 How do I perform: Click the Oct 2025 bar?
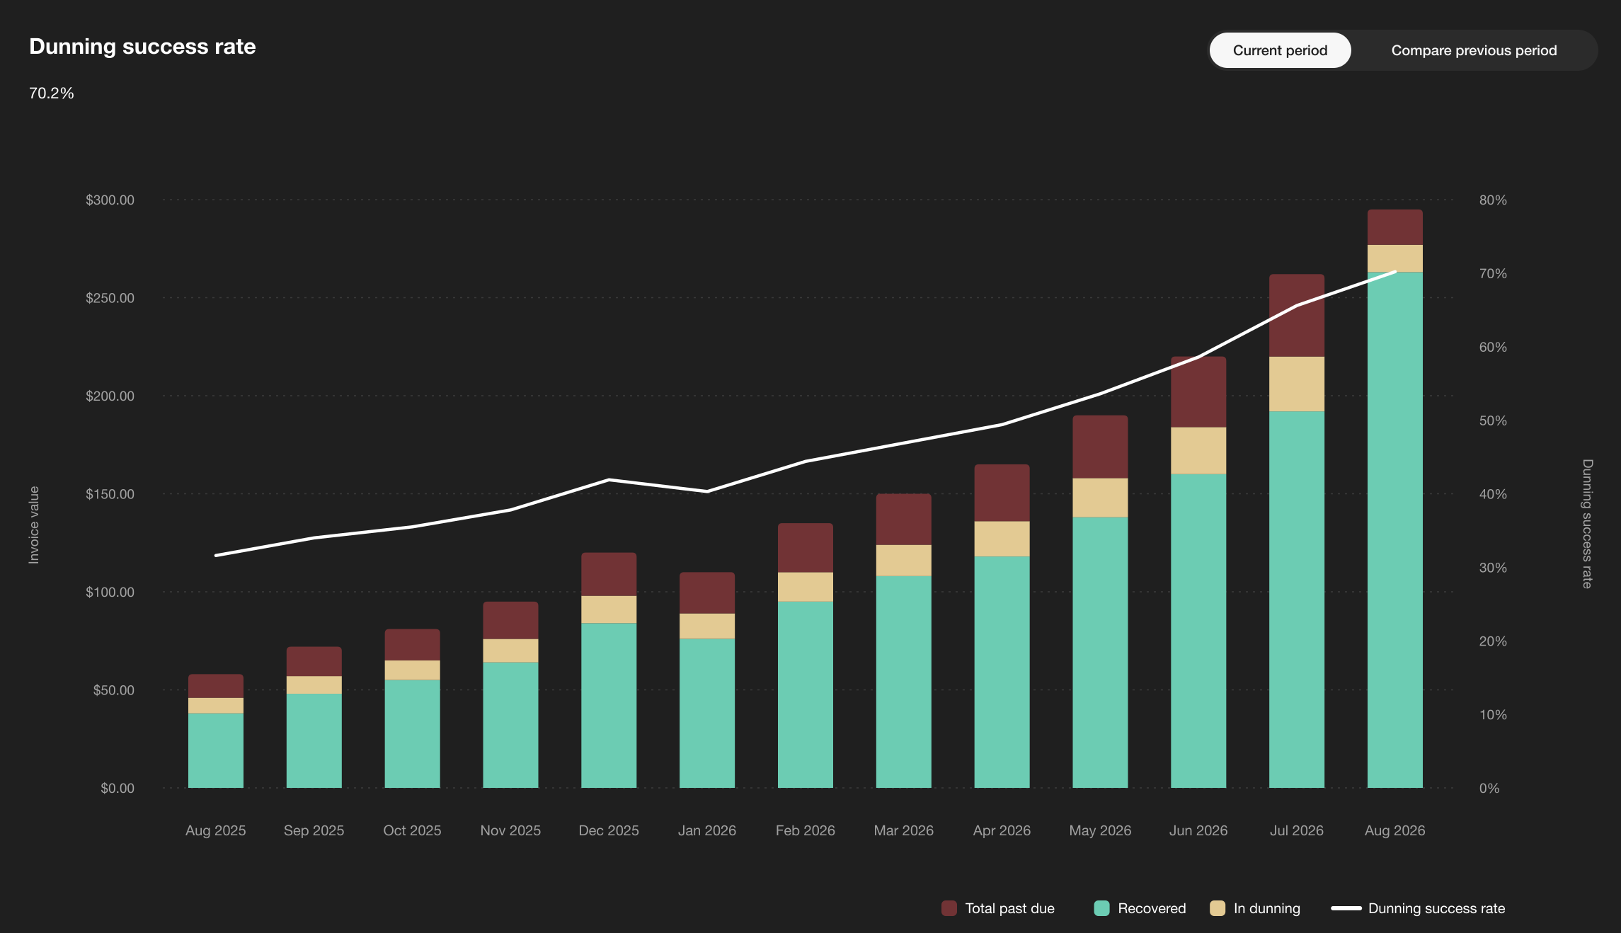pyautogui.click(x=413, y=709)
